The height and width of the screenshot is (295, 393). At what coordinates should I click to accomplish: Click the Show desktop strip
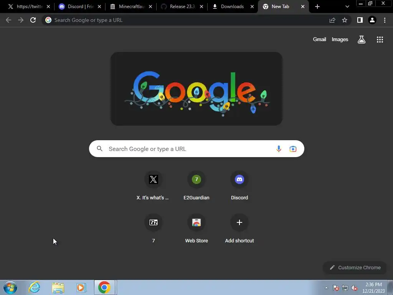pyautogui.click(x=390, y=287)
